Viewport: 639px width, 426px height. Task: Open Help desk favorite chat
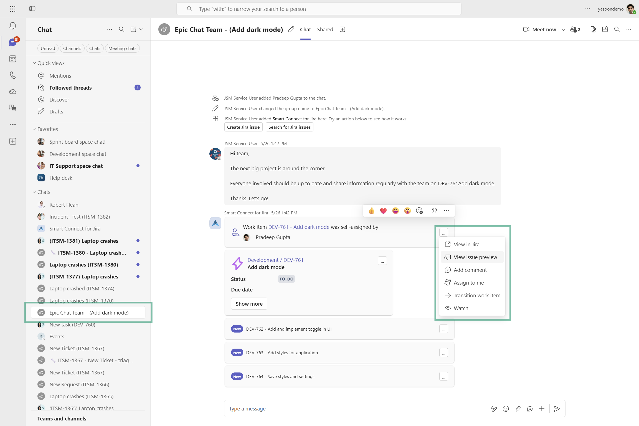click(88, 178)
